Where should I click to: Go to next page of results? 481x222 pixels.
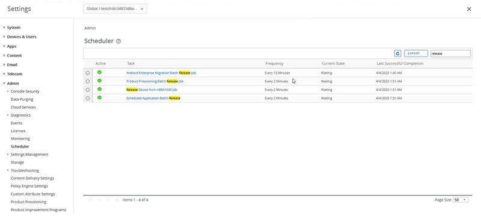click(108, 200)
